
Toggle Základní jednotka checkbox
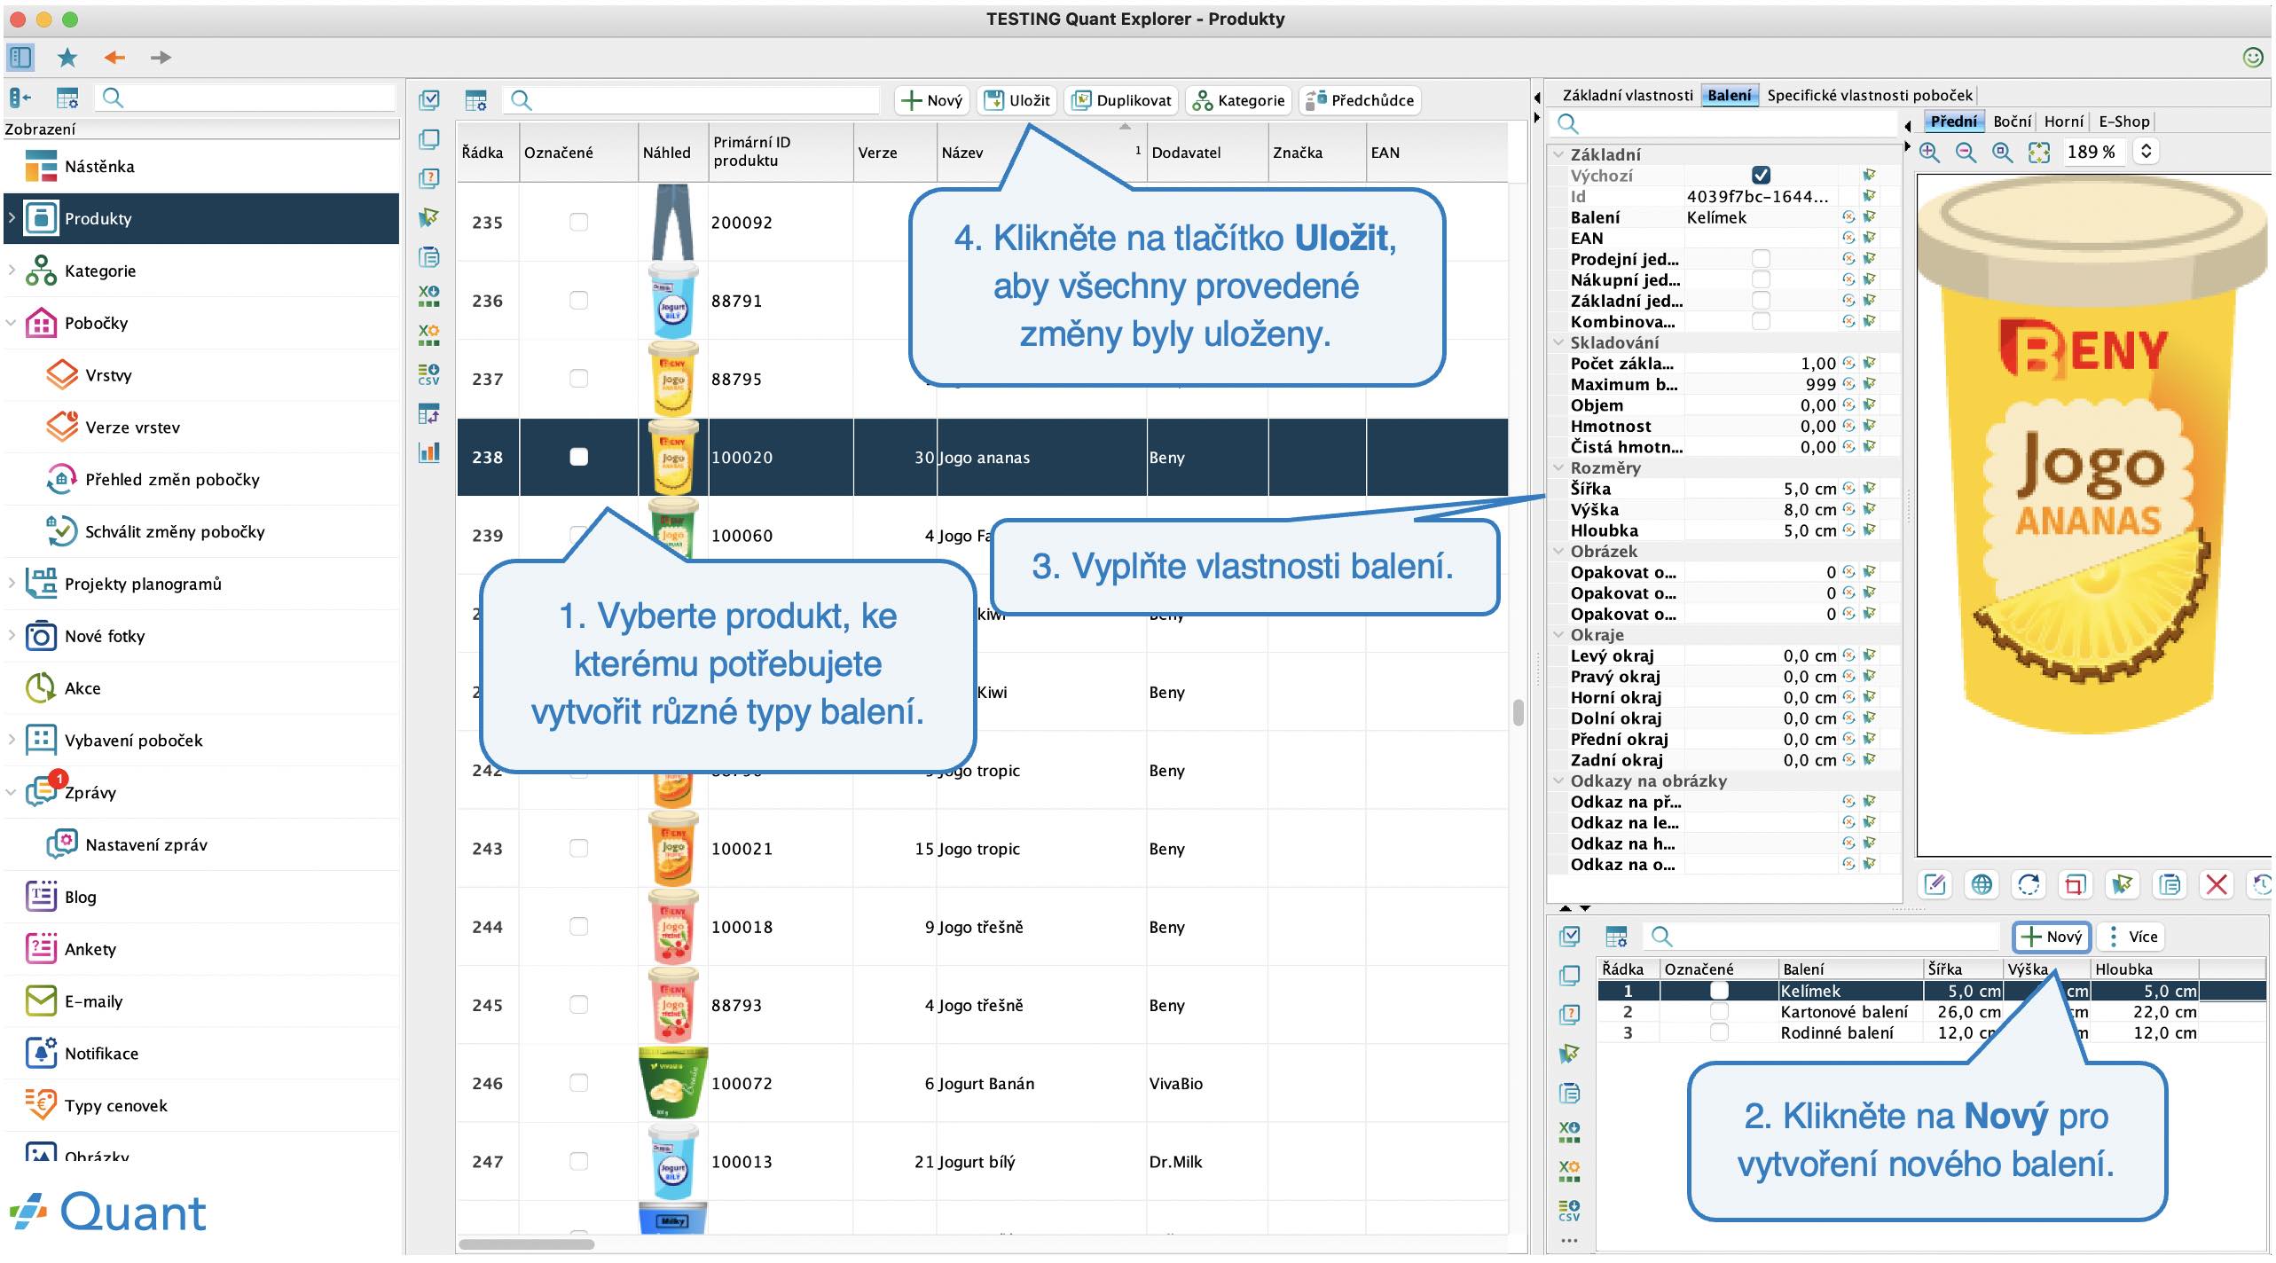pos(1761,301)
